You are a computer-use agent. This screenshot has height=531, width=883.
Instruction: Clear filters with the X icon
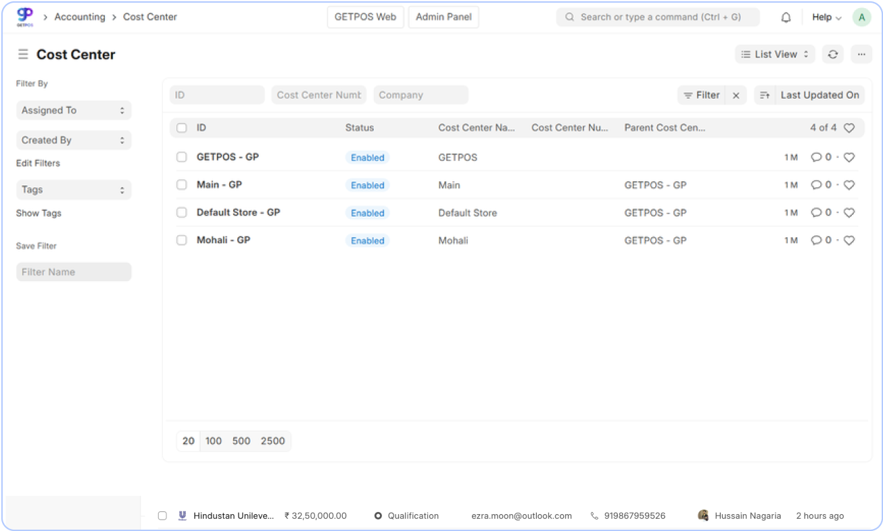point(736,95)
